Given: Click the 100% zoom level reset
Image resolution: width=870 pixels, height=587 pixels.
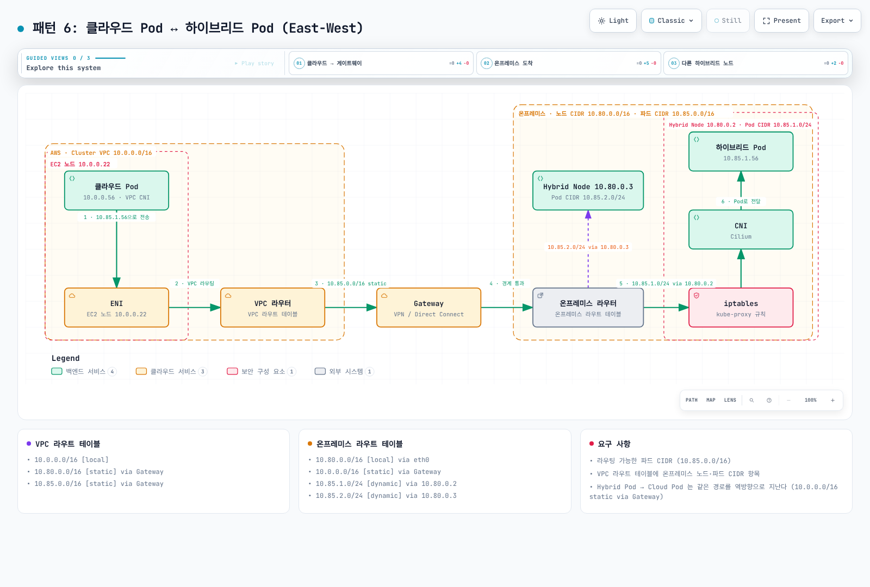Looking at the screenshot, I should pyautogui.click(x=811, y=400).
